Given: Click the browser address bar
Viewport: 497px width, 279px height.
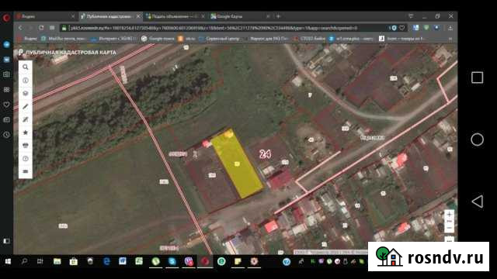Looking at the screenshot, I should pos(222,28).
